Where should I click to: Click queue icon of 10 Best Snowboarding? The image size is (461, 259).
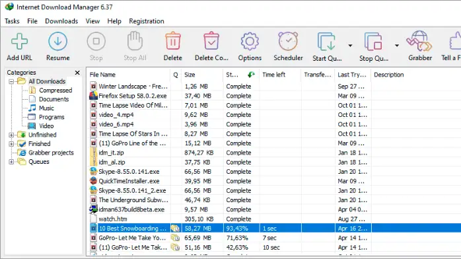pos(176,229)
